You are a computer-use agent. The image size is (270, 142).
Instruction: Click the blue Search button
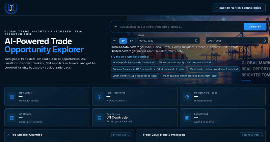[255, 27]
